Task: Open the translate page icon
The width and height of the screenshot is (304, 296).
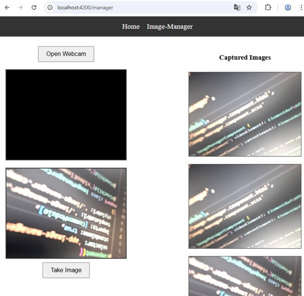Action: [237, 8]
